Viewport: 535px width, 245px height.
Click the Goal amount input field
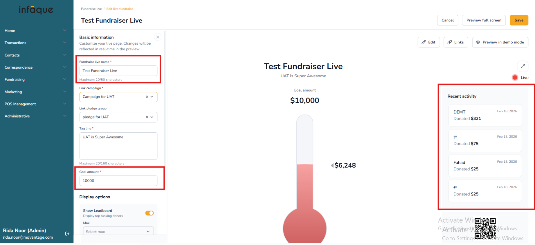[118, 181]
